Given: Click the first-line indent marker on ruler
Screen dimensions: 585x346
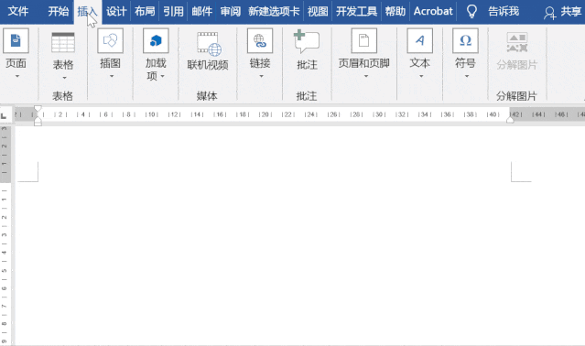Looking at the screenshot, I should [38, 109].
